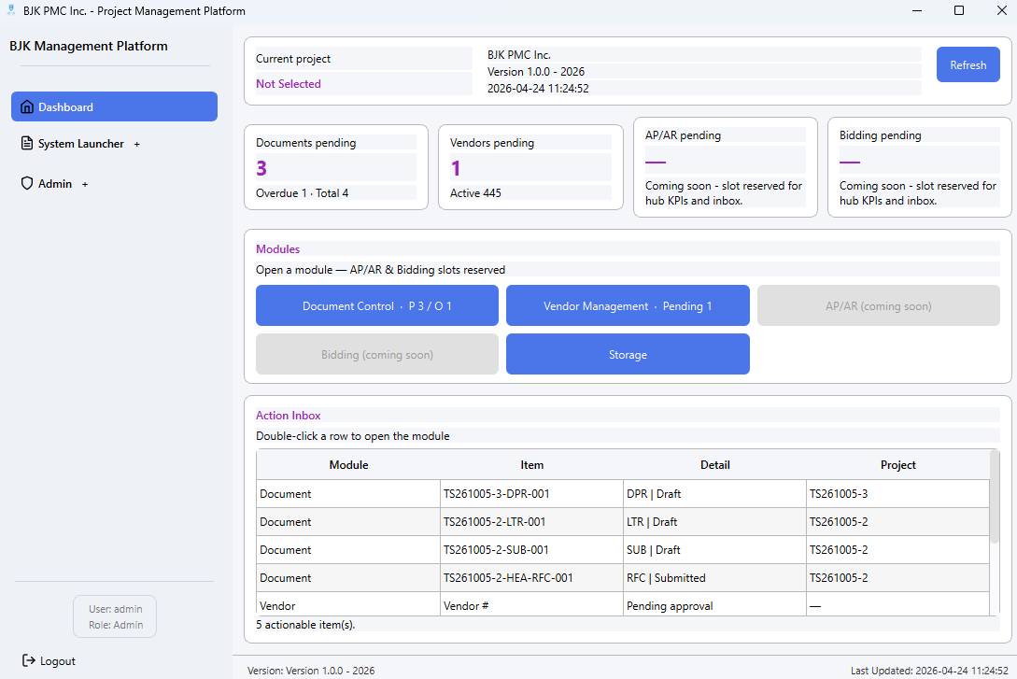Click the 'DPR | Draft' detail cell
The width and height of the screenshot is (1017, 679).
click(x=714, y=493)
